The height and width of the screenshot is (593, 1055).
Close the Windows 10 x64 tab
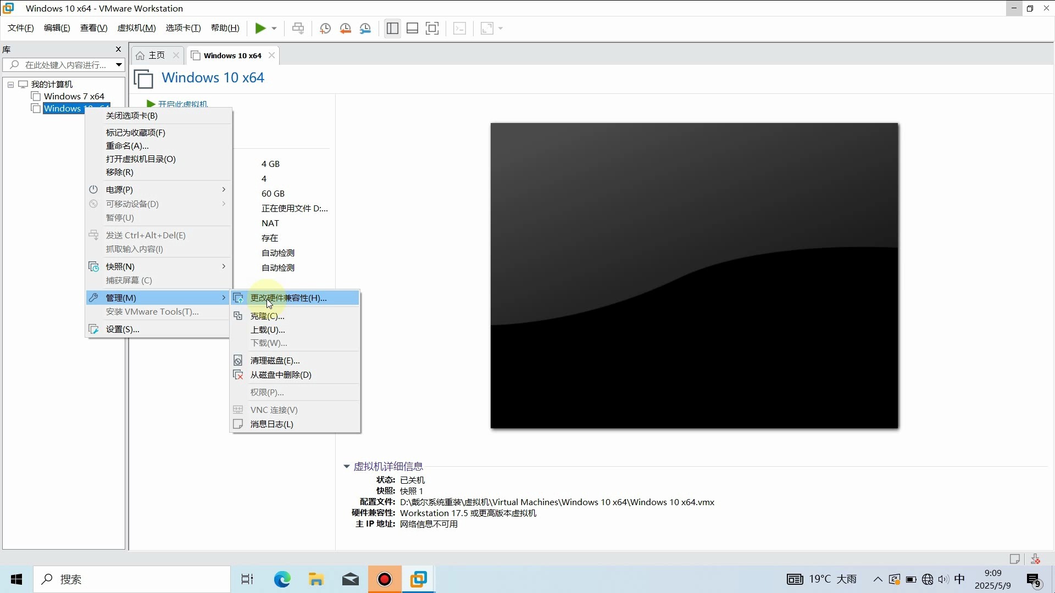coord(271,55)
